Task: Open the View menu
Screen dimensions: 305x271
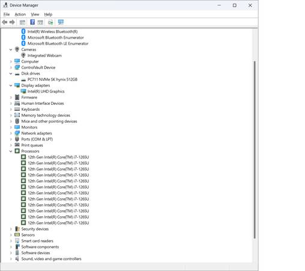Action: click(35, 14)
